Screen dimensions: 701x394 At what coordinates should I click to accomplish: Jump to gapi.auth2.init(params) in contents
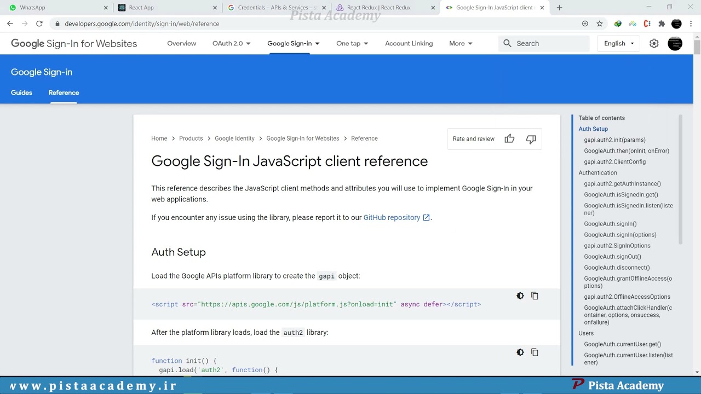614,140
